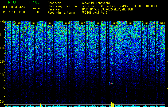Image resolution: width=168 pixels, height=107 pixels.
Task: Click the 0636 time marker
Action: 98,23
